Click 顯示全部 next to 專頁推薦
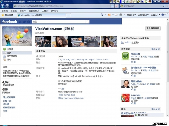Viewport: 169px width, 126px height. click(156, 49)
